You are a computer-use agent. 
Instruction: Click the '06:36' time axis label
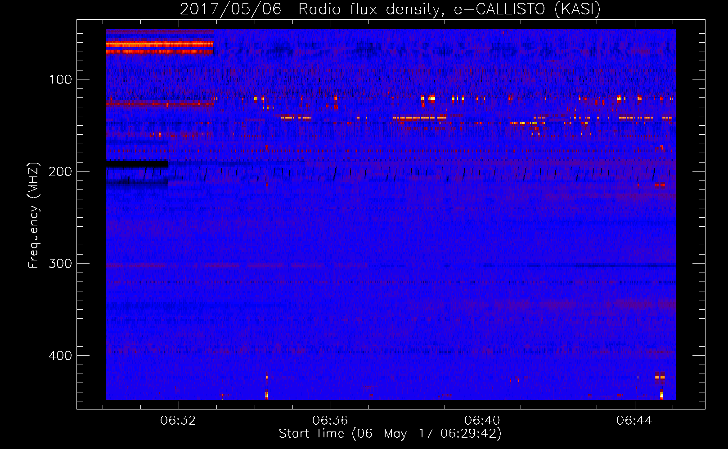click(331, 420)
